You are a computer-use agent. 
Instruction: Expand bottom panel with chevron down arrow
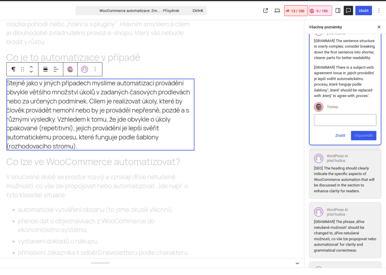(297, 263)
